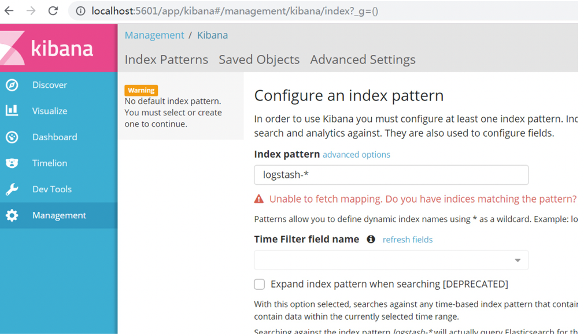Image resolution: width=584 pixels, height=336 pixels.
Task: Click the logstash-* index pattern input
Action: 391,175
